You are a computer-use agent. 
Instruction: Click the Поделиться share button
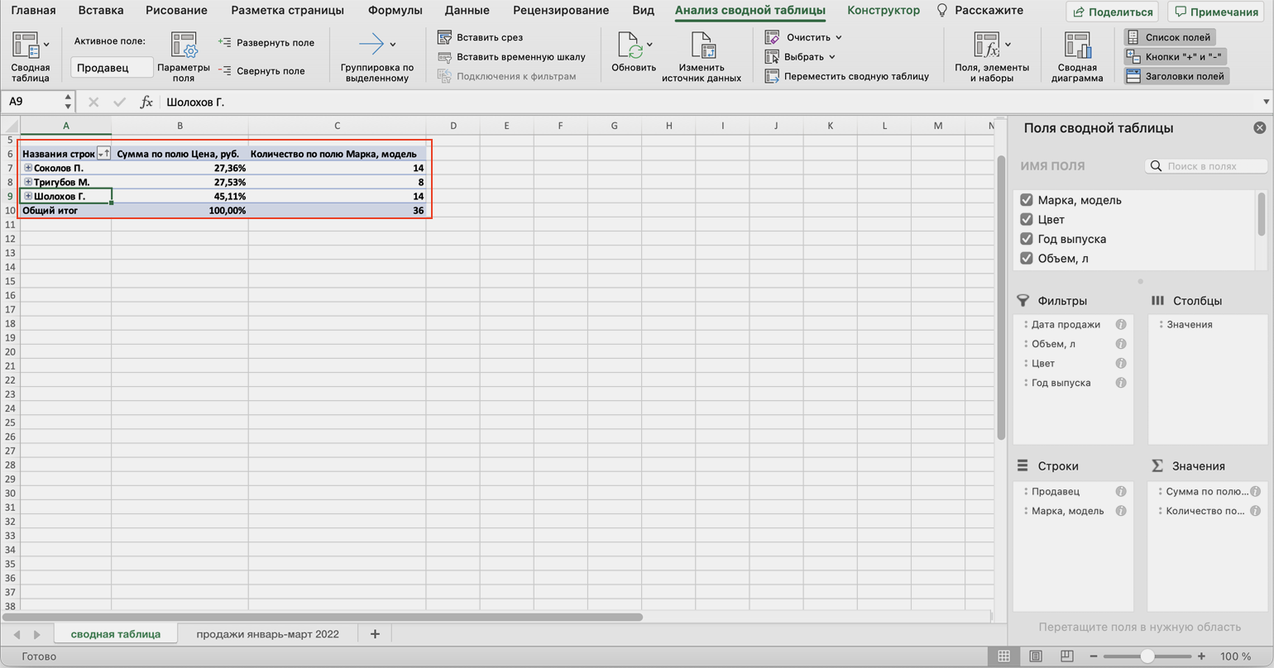pyautogui.click(x=1113, y=12)
